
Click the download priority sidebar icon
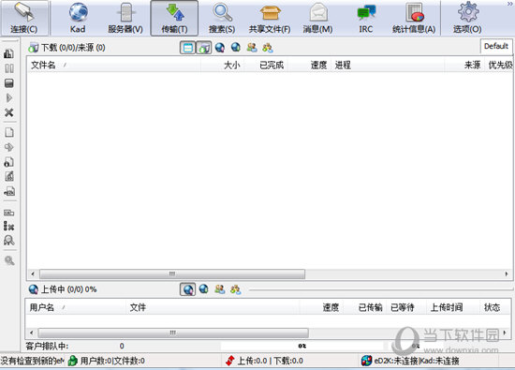(9, 54)
